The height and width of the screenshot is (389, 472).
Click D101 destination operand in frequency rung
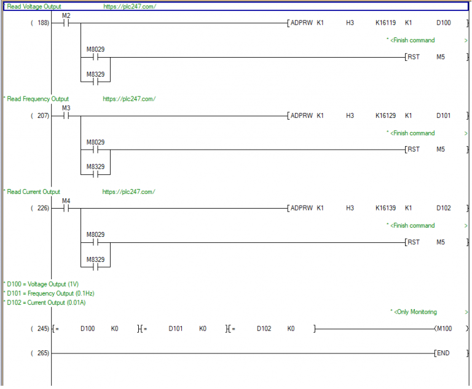pos(444,116)
